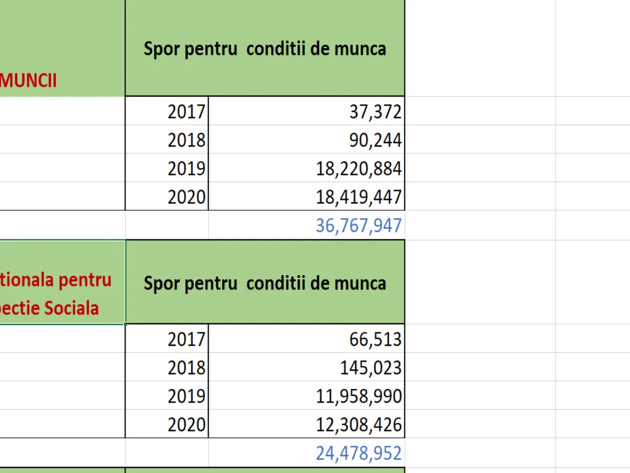Select the 2019 cell beside 18,220,884
Screen dimensions: 630x473
(167, 168)
